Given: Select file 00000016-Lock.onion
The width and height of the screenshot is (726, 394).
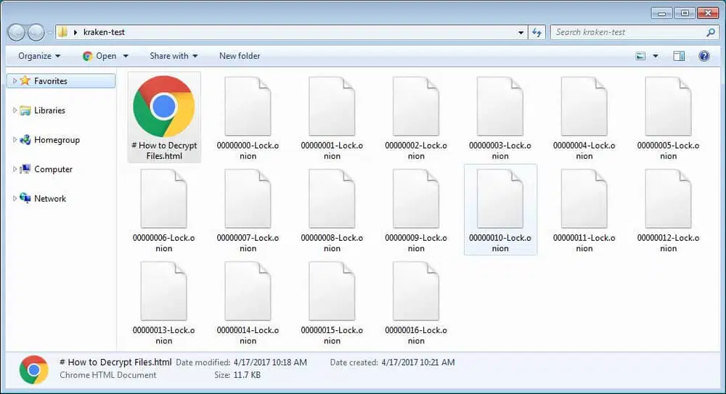Looking at the screenshot, I should pos(416,303).
